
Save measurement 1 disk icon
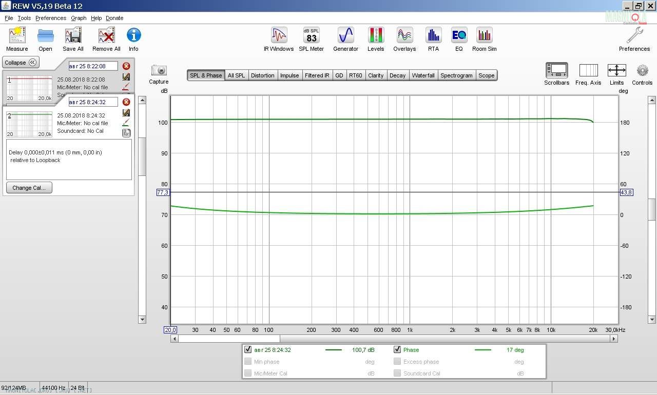(x=126, y=77)
